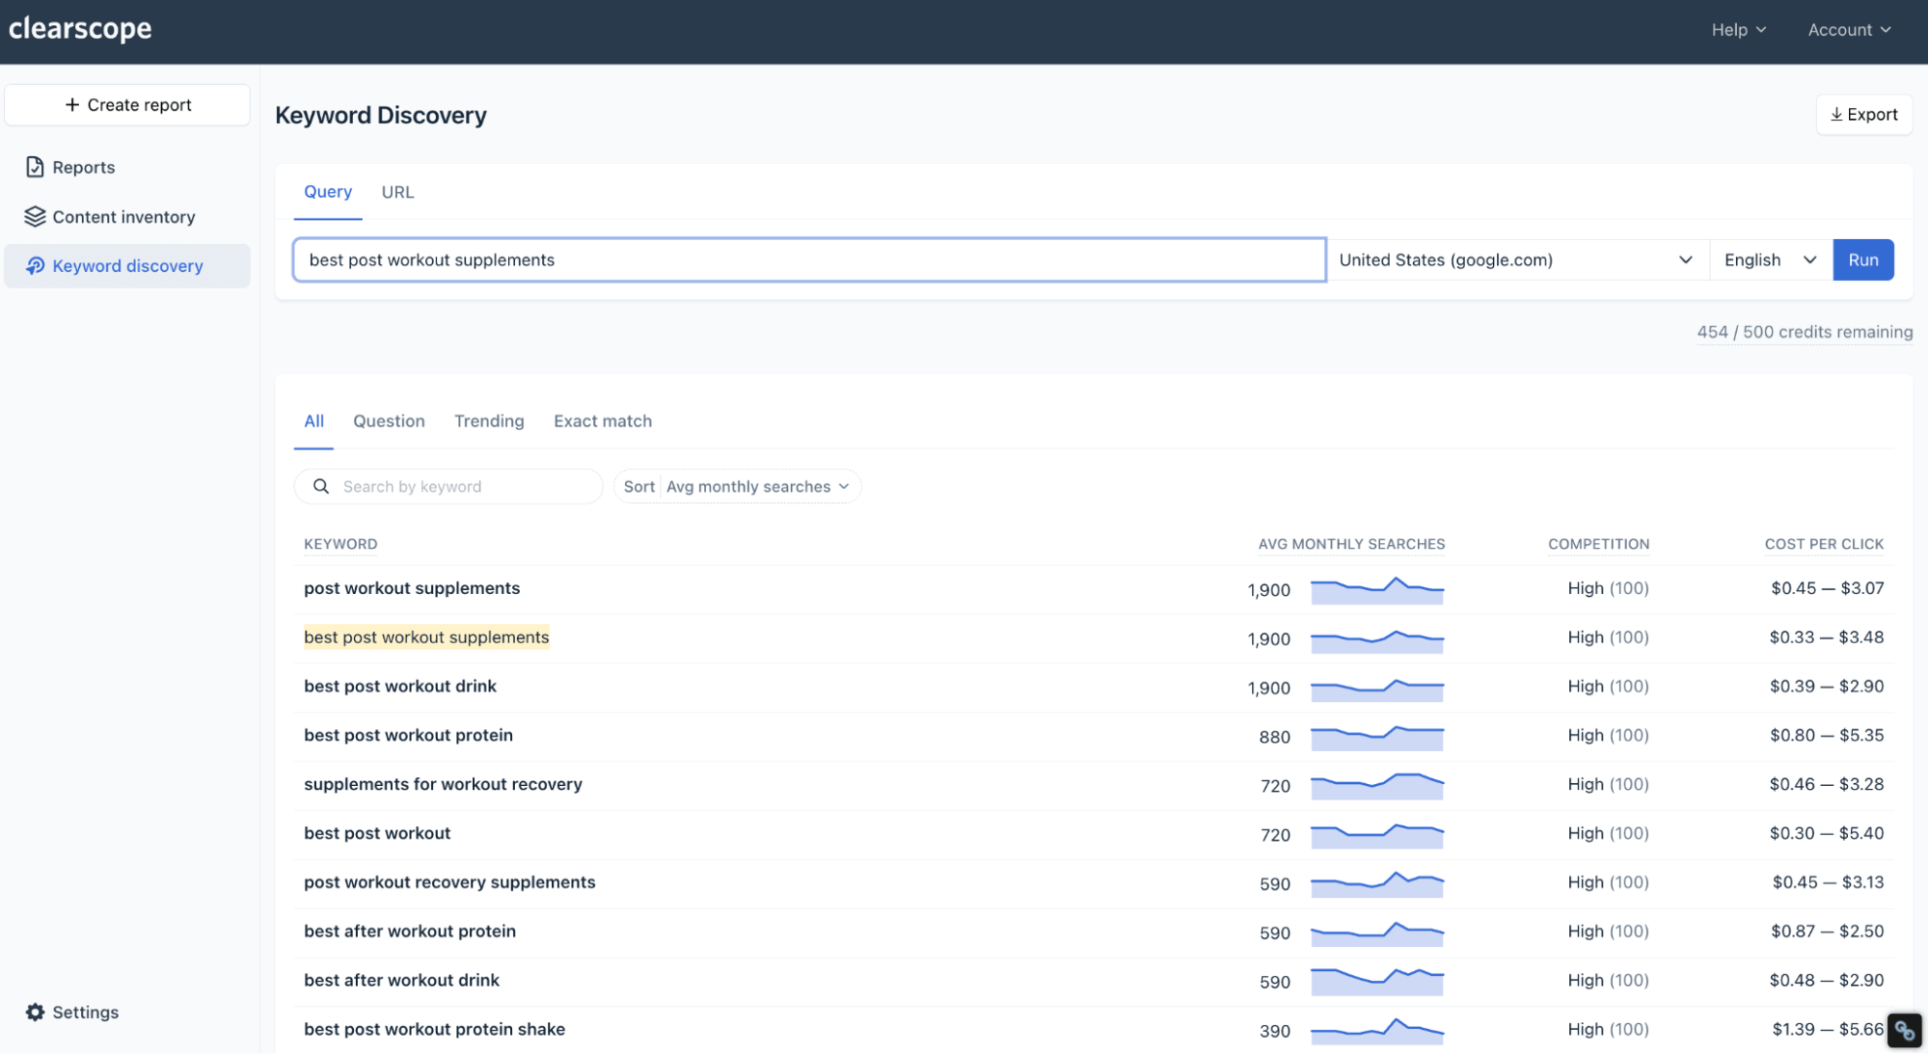Open the United States country dropdown
1928x1055 pixels.
click(1516, 260)
